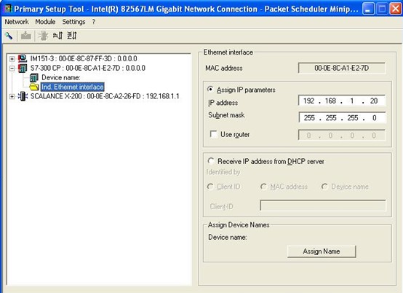The image size is (403, 293).
Task: Click the grayed module configuration toolbar icon
Action: [x=43, y=36]
